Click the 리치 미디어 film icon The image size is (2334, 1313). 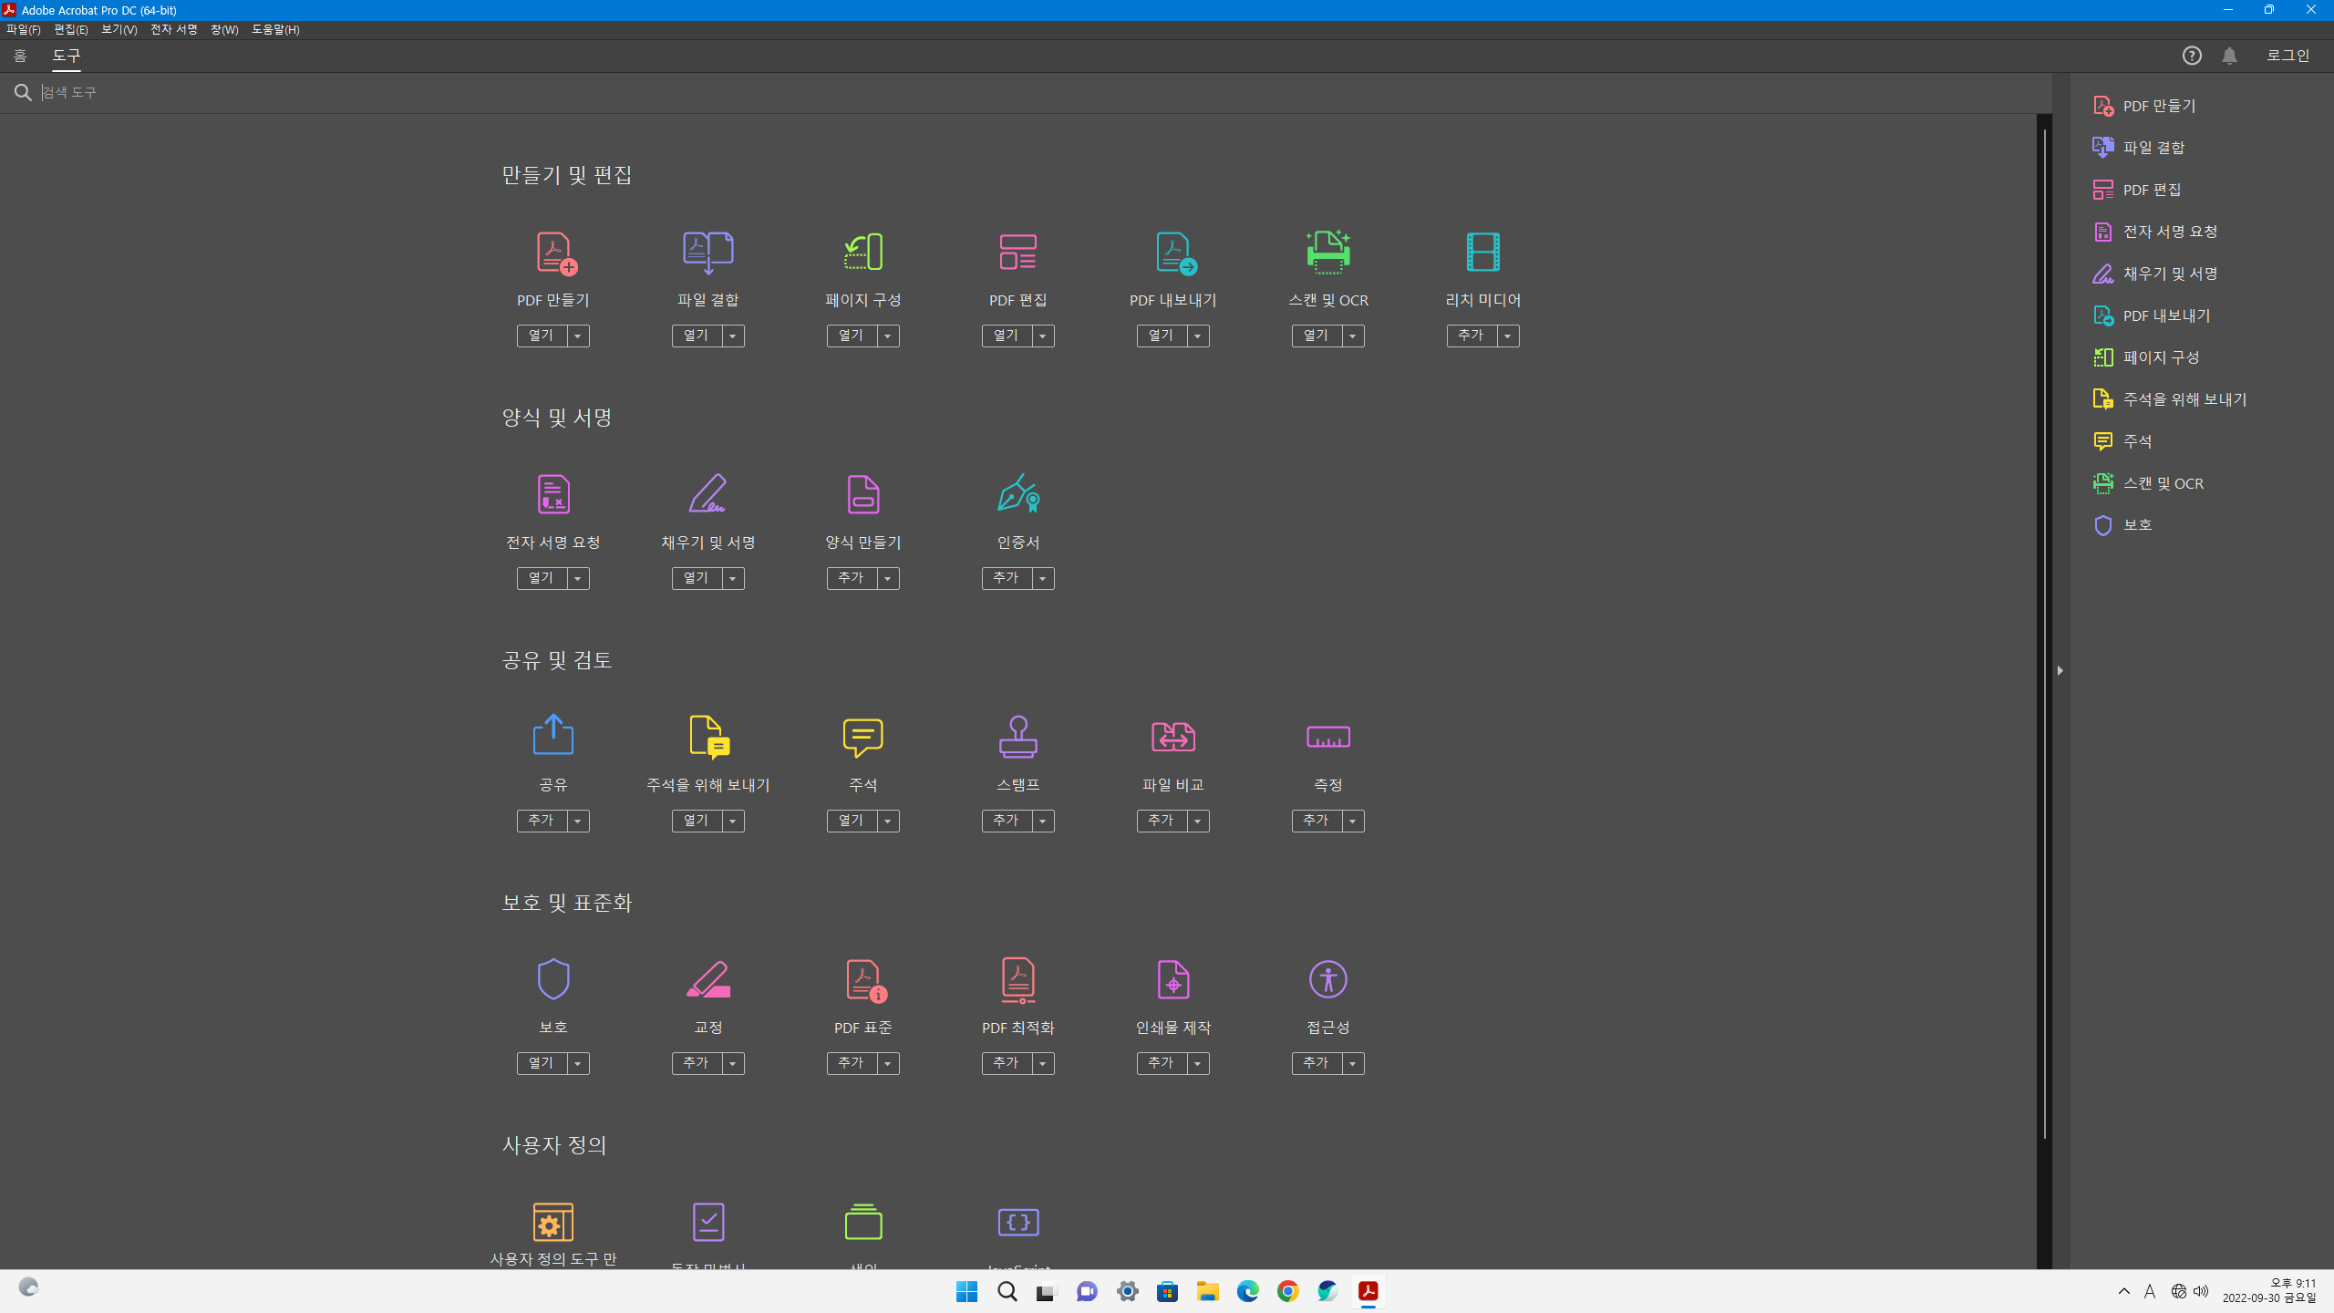point(1482,253)
